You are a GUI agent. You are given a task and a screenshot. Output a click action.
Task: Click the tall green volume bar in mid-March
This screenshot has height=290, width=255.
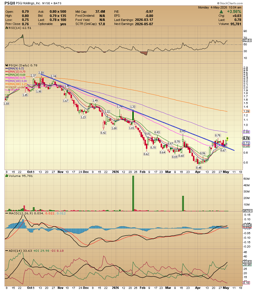(183, 204)
